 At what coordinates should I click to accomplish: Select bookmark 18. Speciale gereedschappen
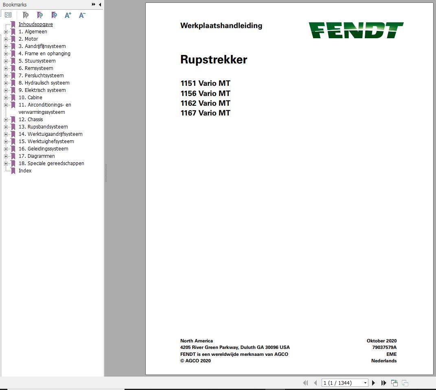[x=51, y=163]
